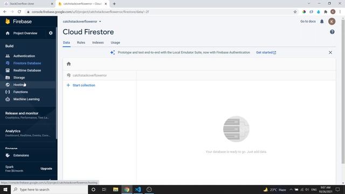Open Chrome extensions puzzle icon
This screenshot has height=194, width=345.
coord(326,12)
